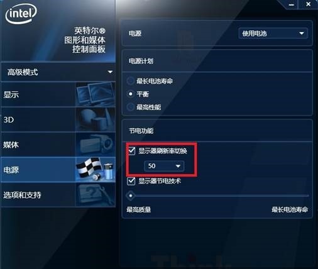Image resolution: width=318 pixels, height=269 pixels.
Task: Select the 3D shapes icon
Action: pos(96,119)
